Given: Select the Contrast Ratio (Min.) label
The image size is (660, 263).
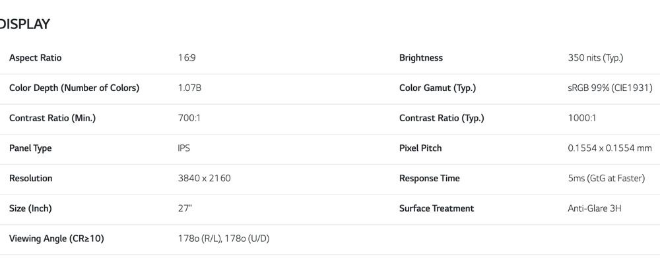Looking at the screenshot, I should [x=53, y=118].
